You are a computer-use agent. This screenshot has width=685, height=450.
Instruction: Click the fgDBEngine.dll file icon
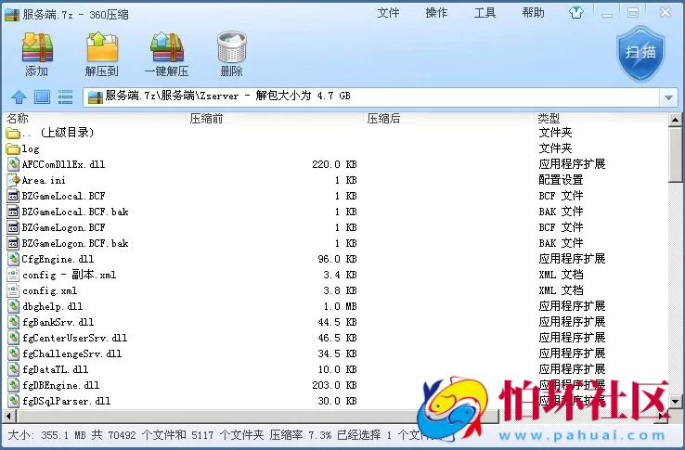[x=14, y=385]
